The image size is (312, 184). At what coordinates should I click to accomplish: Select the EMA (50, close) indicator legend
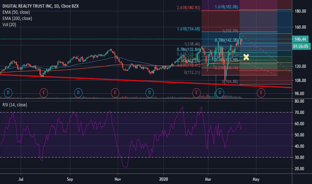pos(16,12)
